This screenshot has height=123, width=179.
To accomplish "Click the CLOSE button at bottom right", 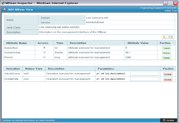I will 169,120.
